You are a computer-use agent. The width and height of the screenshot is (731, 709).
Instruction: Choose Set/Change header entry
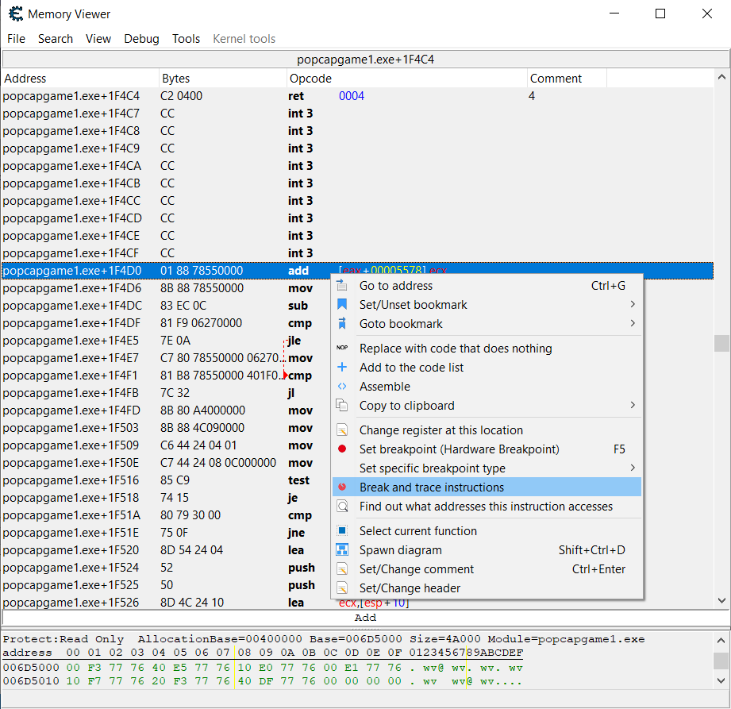[x=487, y=588]
